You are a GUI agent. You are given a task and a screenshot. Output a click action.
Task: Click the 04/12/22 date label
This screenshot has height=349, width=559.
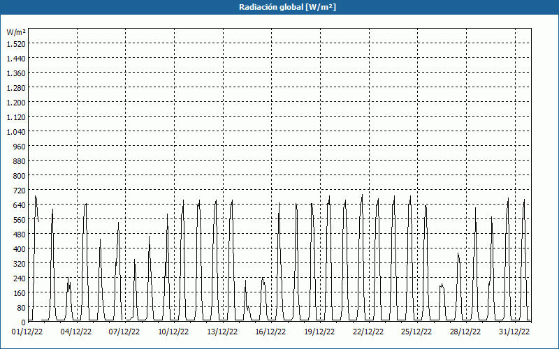tap(76, 332)
